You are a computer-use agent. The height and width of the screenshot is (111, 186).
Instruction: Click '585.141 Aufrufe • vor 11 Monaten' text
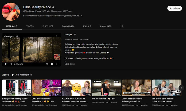(105, 102)
